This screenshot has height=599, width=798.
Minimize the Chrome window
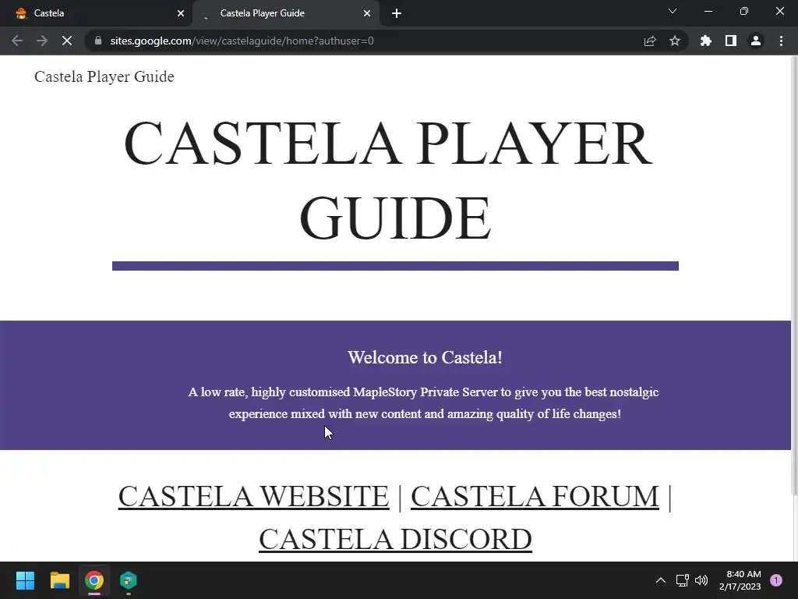(x=708, y=11)
